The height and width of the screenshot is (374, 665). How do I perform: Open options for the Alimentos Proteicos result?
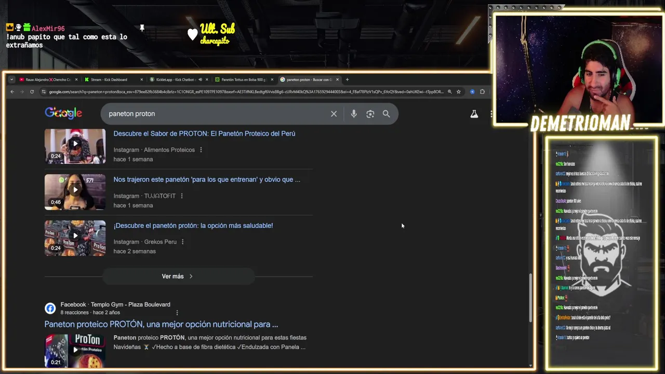201,150
